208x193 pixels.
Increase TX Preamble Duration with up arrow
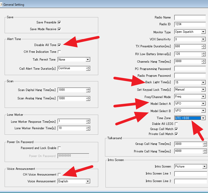203,45
